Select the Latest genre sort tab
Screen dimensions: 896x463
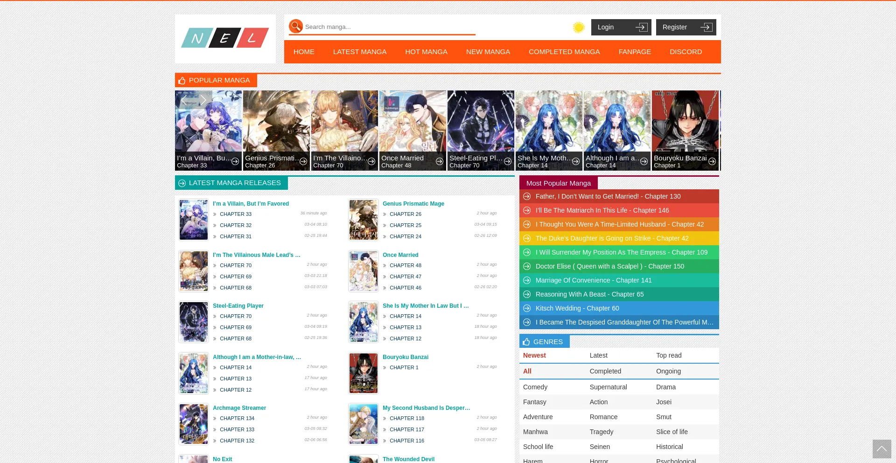598,355
